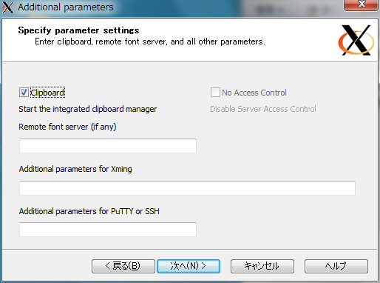Open help with the ヘルプ button

click(336, 266)
